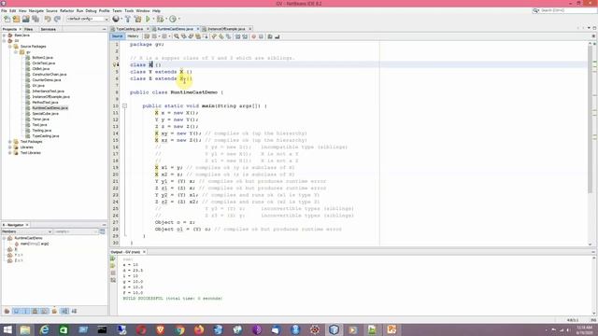Close the Output GV run tab

pyautogui.click(x=144, y=252)
